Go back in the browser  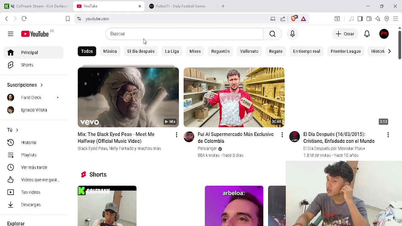click(7, 19)
